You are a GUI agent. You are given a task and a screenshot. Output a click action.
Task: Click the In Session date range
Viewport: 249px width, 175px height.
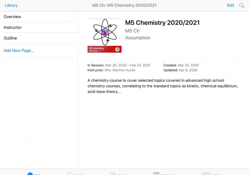128,65
